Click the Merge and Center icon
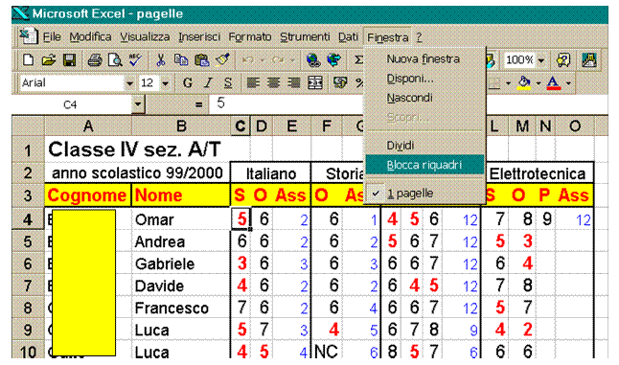Screen dimensions: 619x365 coord(315,82)
